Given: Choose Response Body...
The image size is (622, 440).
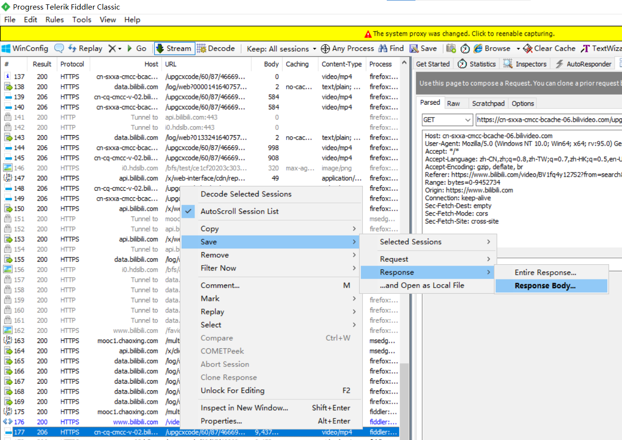Looking at the screenshot, I should 551,286.
